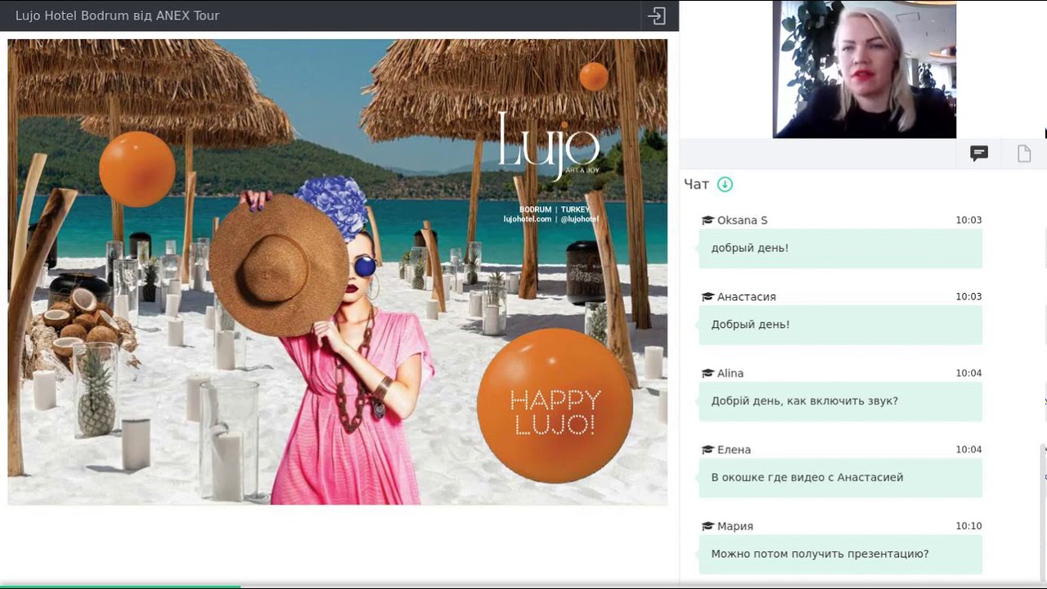
Task: Click graduation cap icon beside Анастасия
Action: tap(708, 297)
